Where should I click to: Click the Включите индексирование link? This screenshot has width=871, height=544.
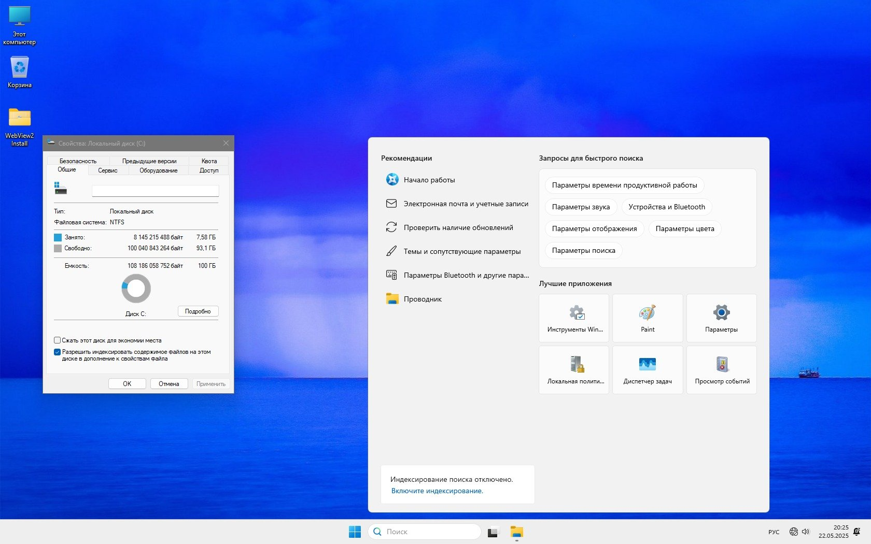tap(437, 491)
